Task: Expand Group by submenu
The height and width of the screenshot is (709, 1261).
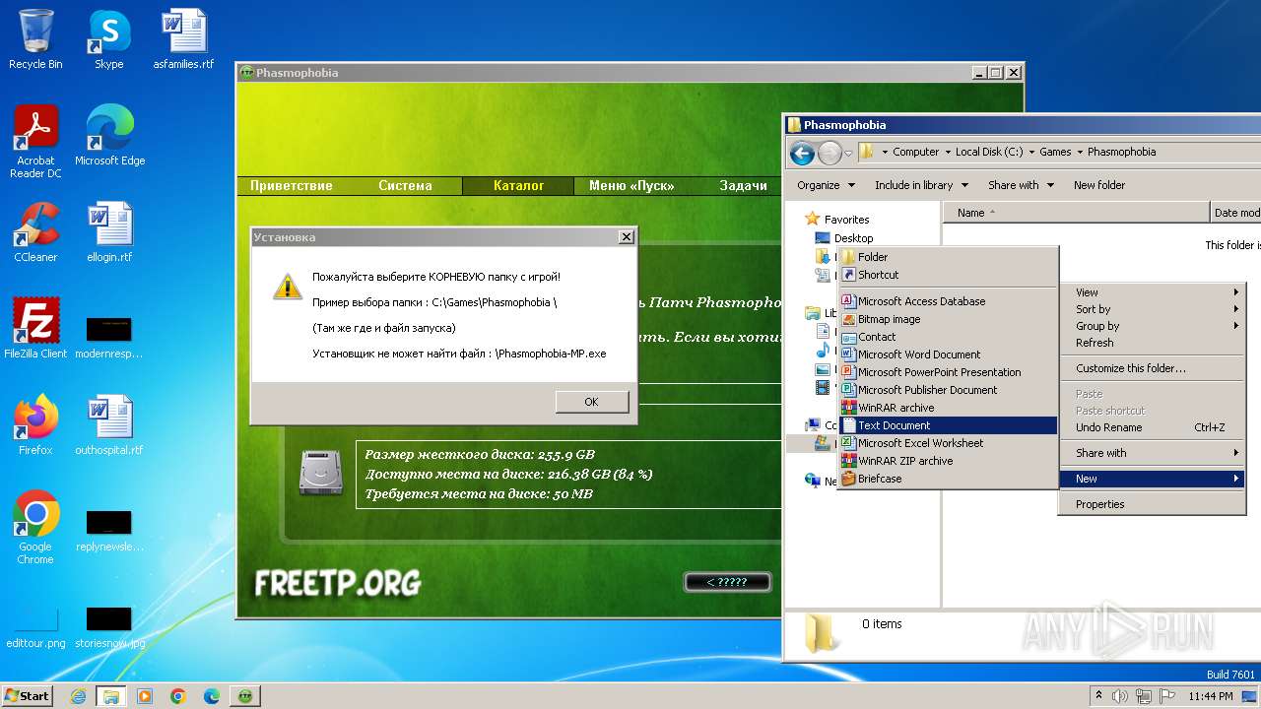Action: click(x=1152, y=326)
